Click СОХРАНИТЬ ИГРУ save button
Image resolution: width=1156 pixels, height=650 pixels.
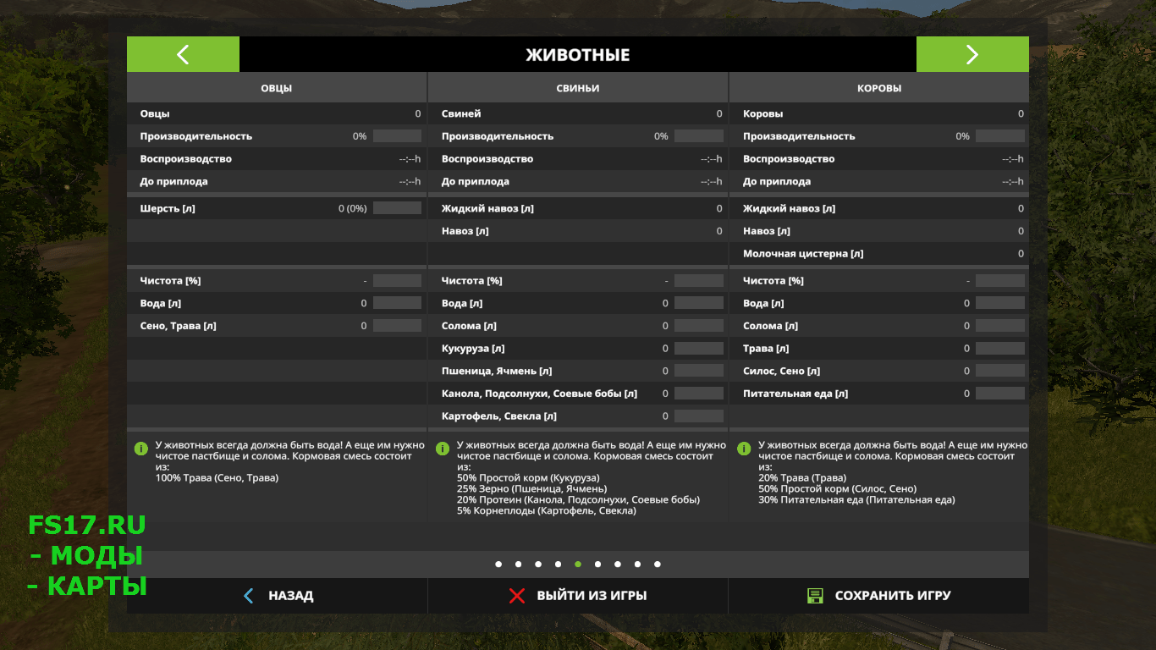[x=878, y=596]
